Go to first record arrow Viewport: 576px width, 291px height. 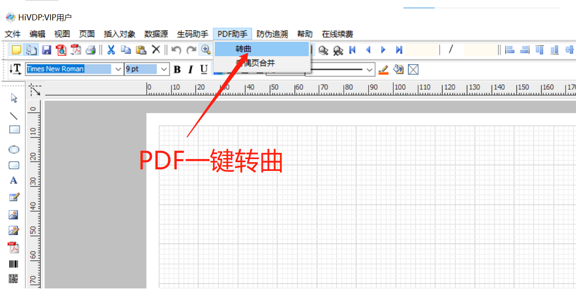click(x=352, y=50)
